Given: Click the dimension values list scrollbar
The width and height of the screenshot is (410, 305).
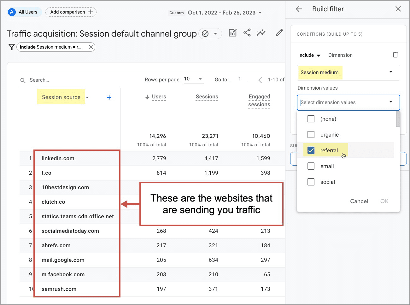Looking at the screenshot, I should 398,119.
